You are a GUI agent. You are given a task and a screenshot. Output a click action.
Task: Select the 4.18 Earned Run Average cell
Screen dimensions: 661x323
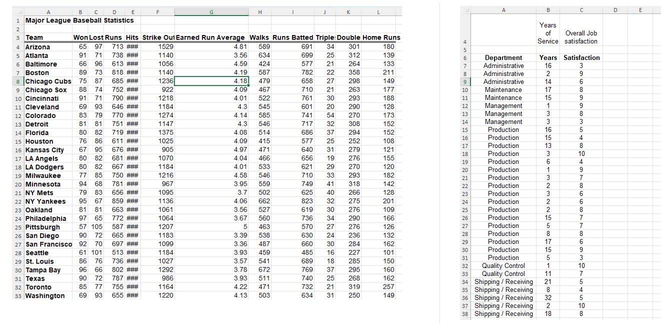click(211, 81)
